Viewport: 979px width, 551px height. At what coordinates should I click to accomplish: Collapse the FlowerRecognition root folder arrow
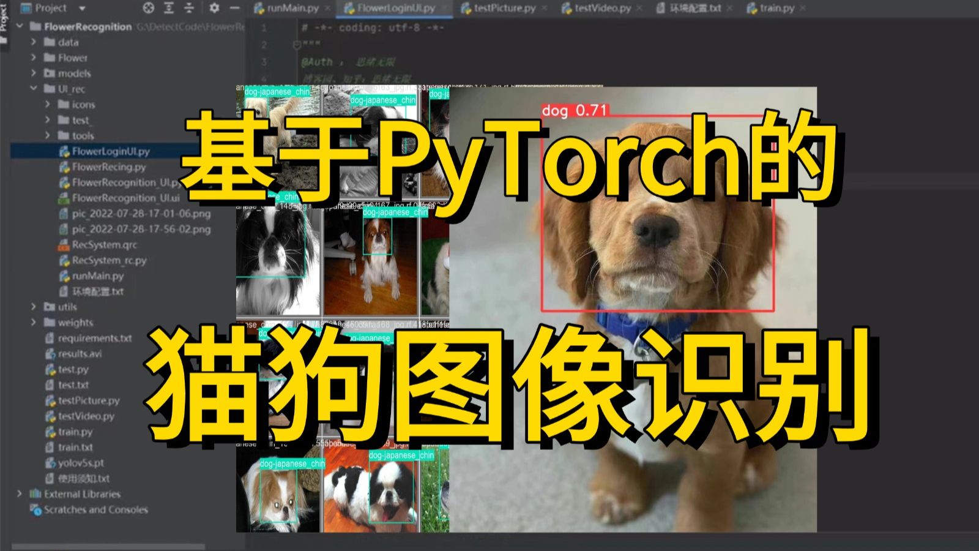[20, 26]
